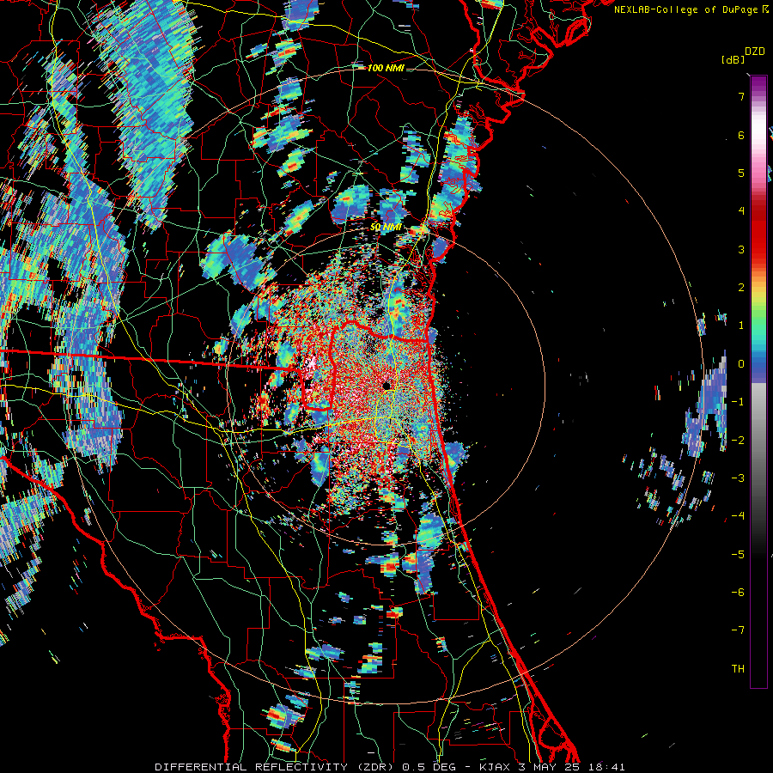The height and width of the screenshot is (773, 773).
Task: Click the color scale value -7
Action: [x=738, y=630]
